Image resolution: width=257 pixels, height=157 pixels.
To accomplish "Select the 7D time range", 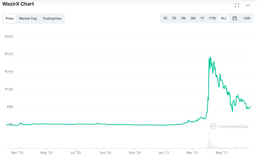I will [x=174, y=19].
